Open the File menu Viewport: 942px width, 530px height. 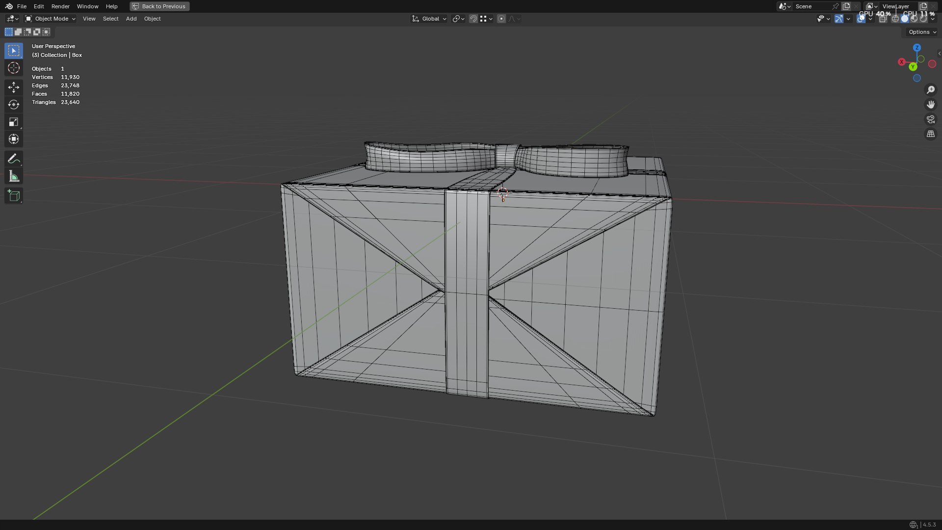tap(22, 6)
